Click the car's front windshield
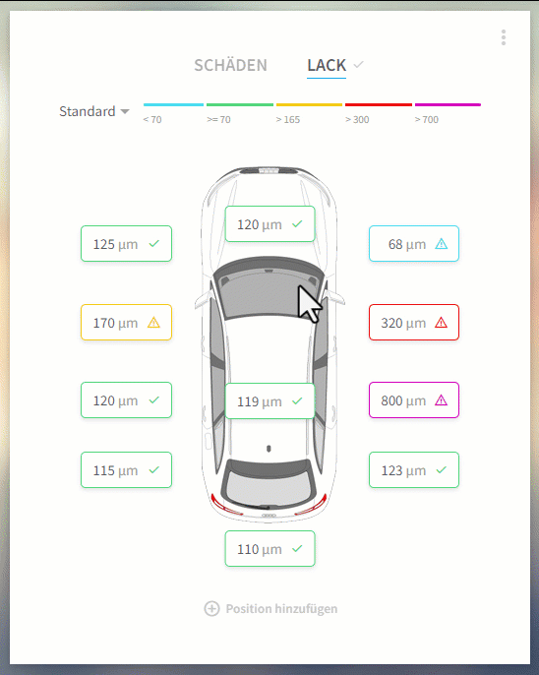This screenshot has height=675, width=539. [x=269, y=288]
